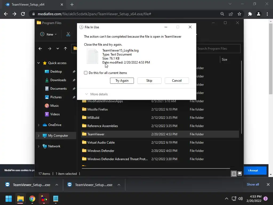
Task: Open the Chrome profile avatar icon
Action: (x=259, y=14)
